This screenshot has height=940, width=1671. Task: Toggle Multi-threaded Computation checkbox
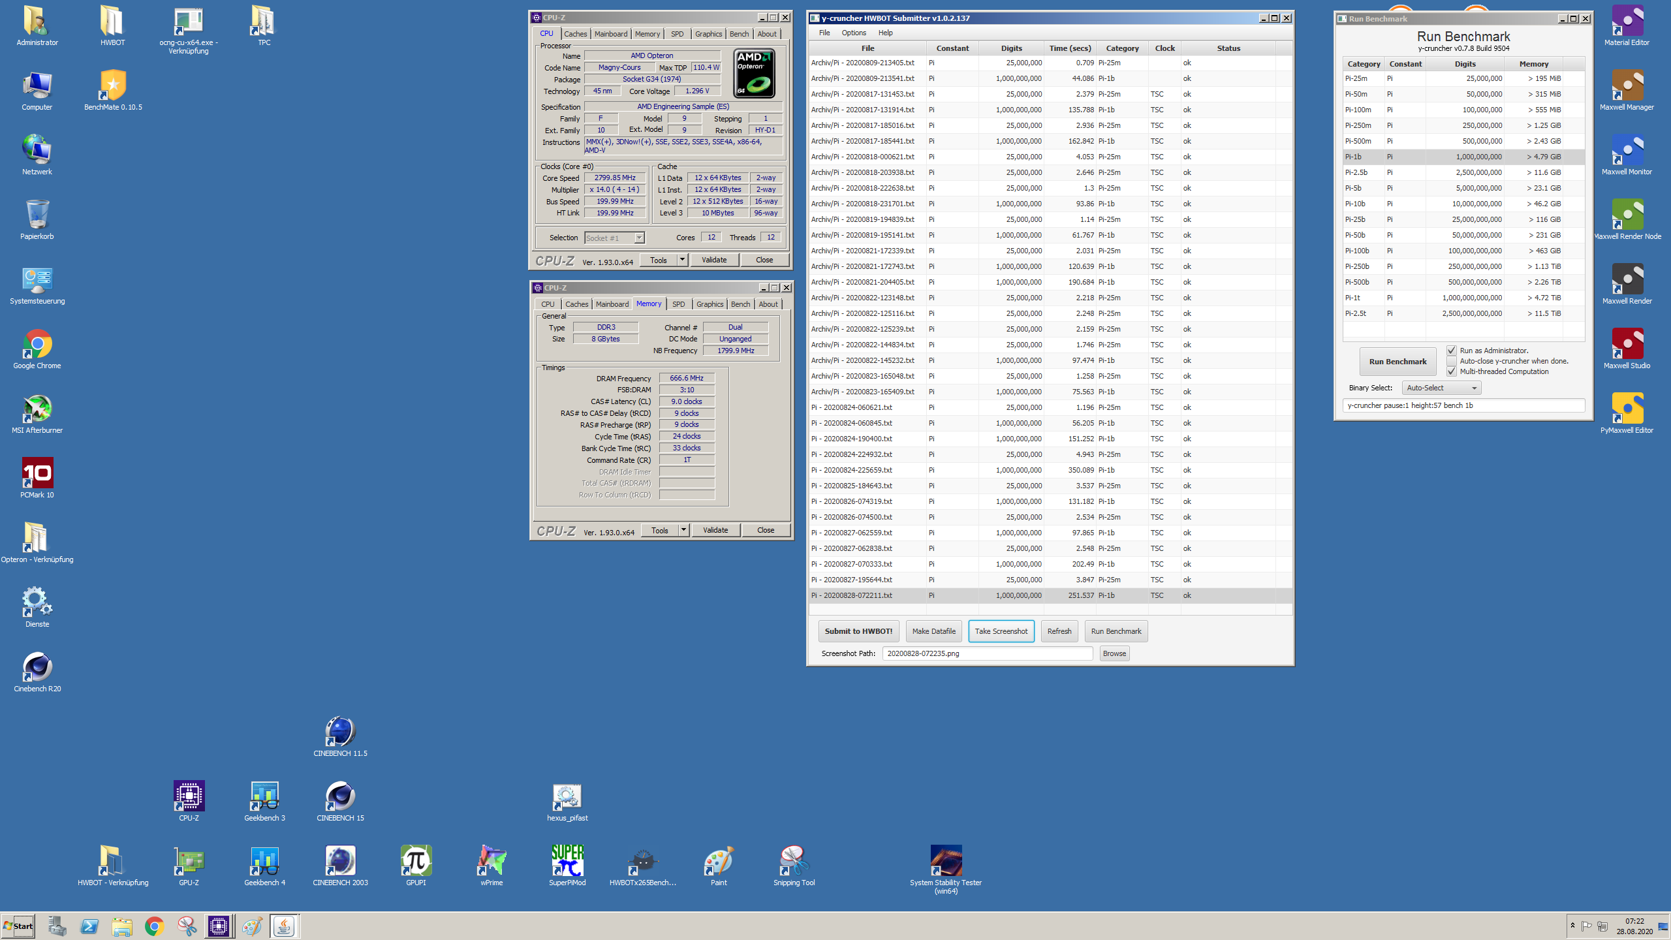click(1451, 371)
